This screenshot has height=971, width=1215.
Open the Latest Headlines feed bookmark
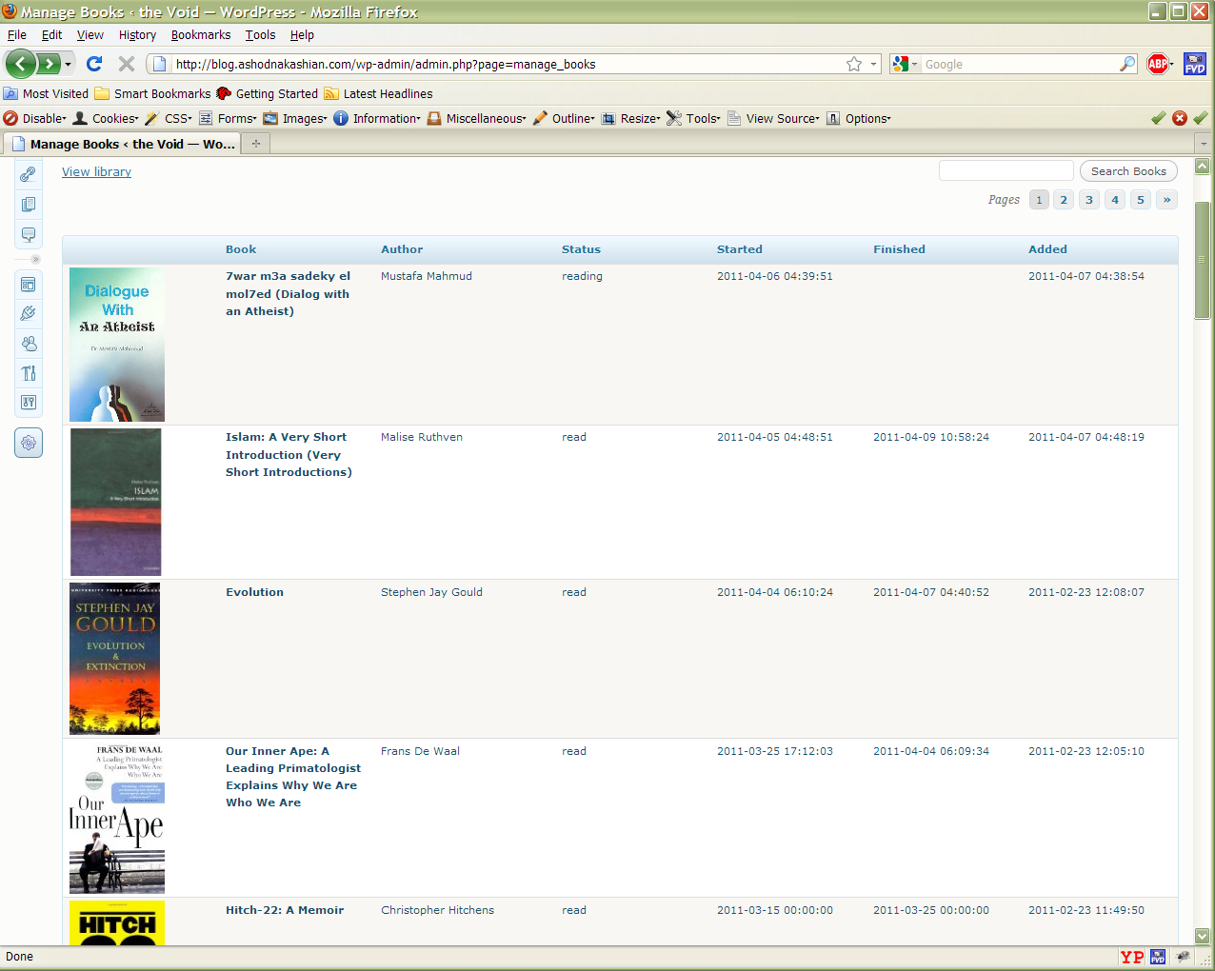pyautogui.click(x=378, y=93)
